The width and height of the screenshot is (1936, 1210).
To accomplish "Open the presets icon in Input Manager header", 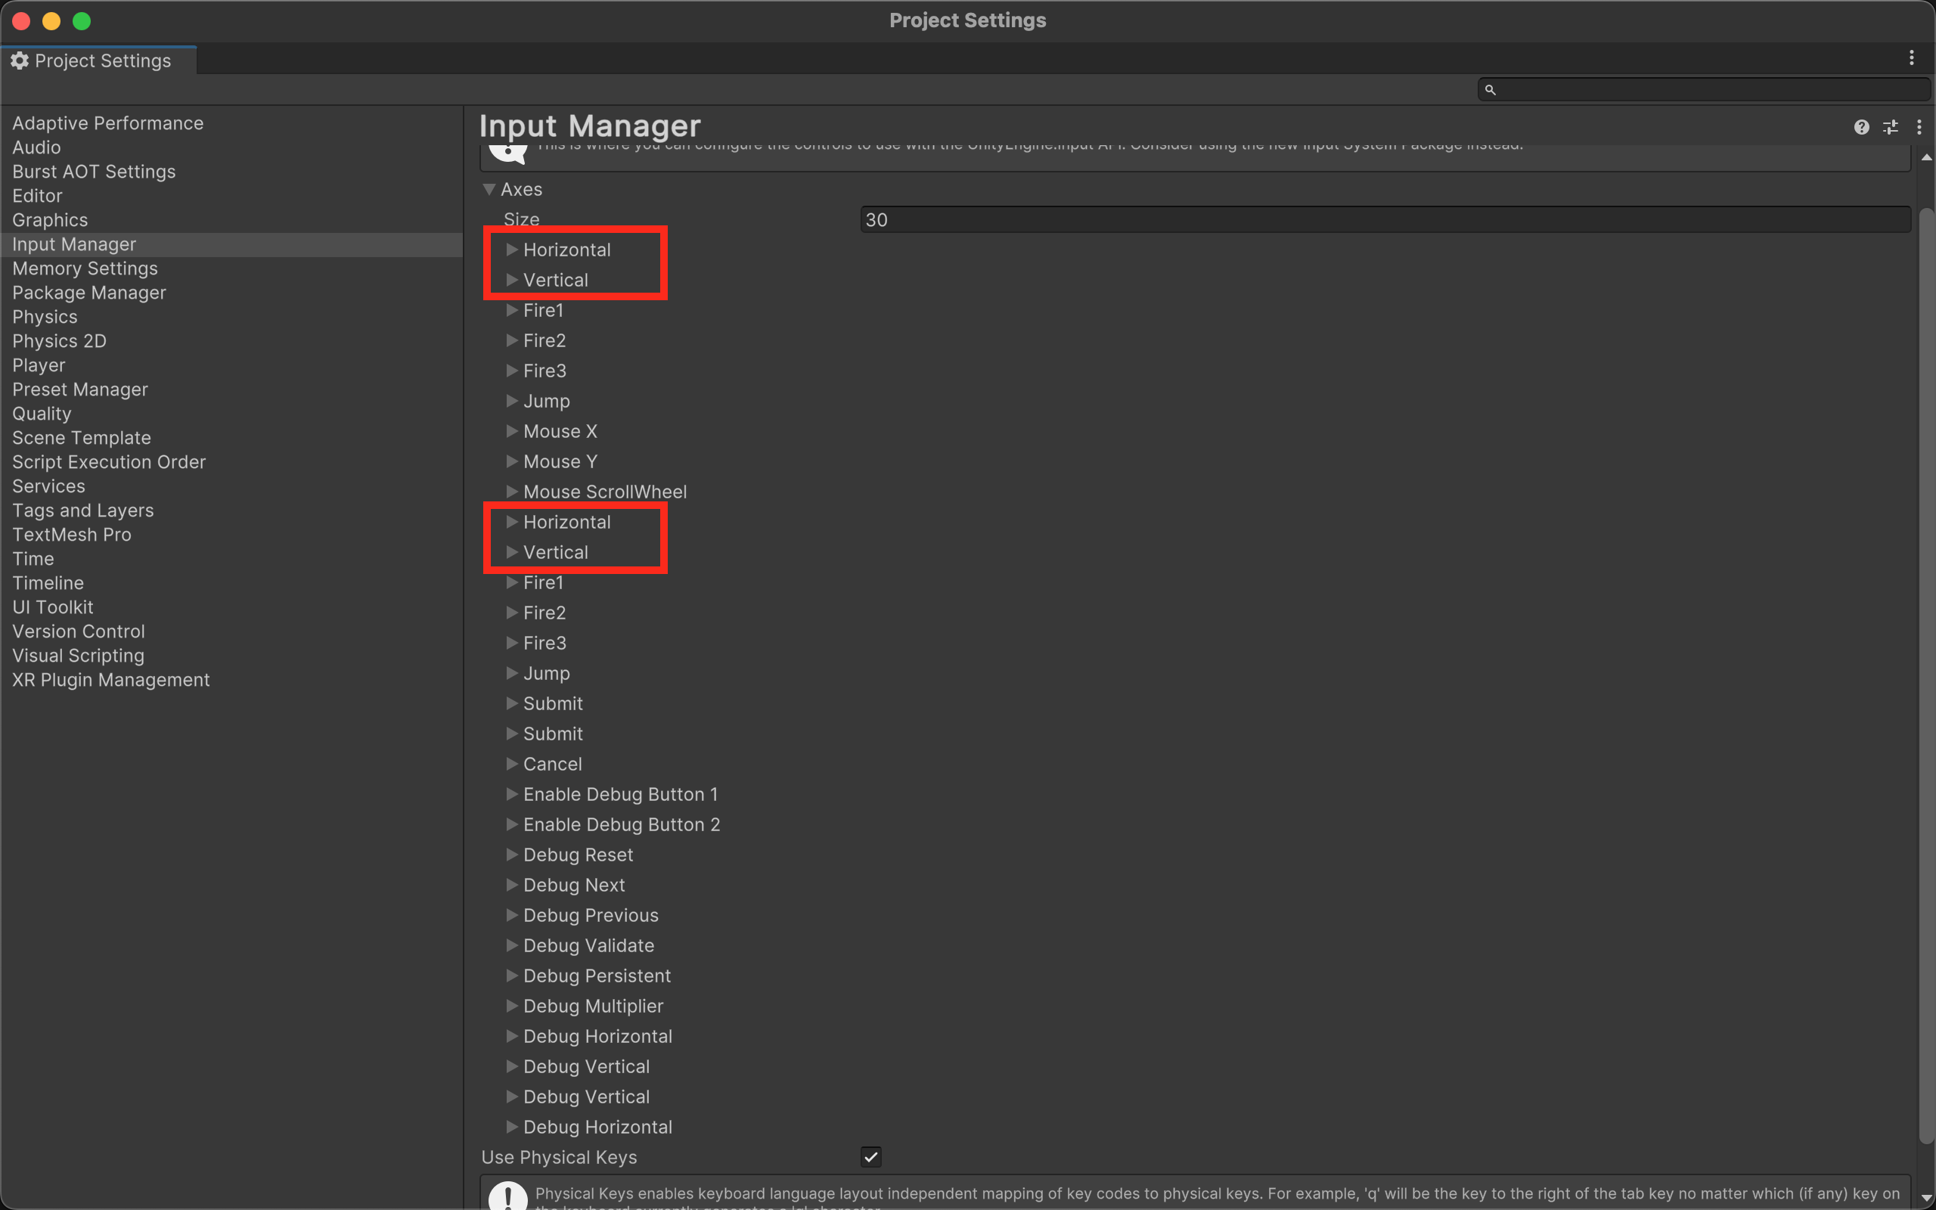I will (x=1891, y=126).
